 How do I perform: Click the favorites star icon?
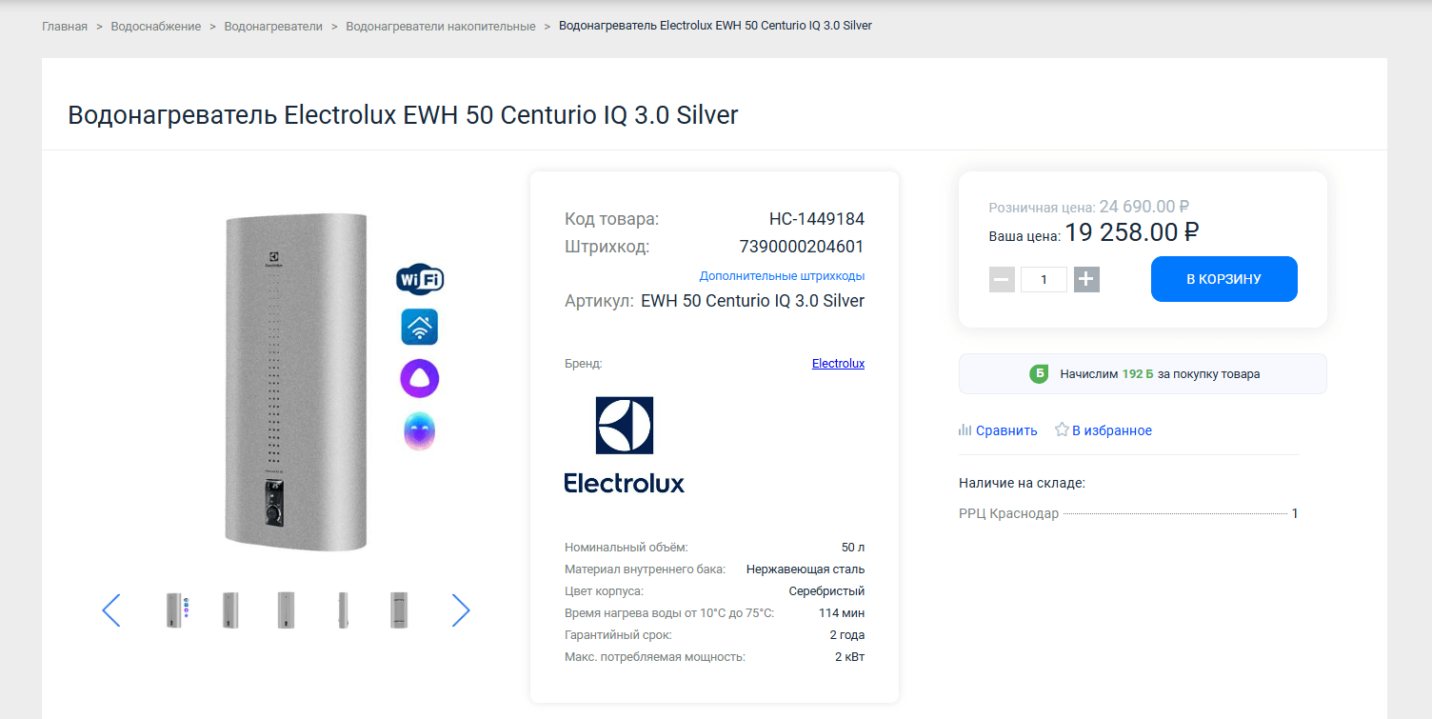click(1062, 429)
